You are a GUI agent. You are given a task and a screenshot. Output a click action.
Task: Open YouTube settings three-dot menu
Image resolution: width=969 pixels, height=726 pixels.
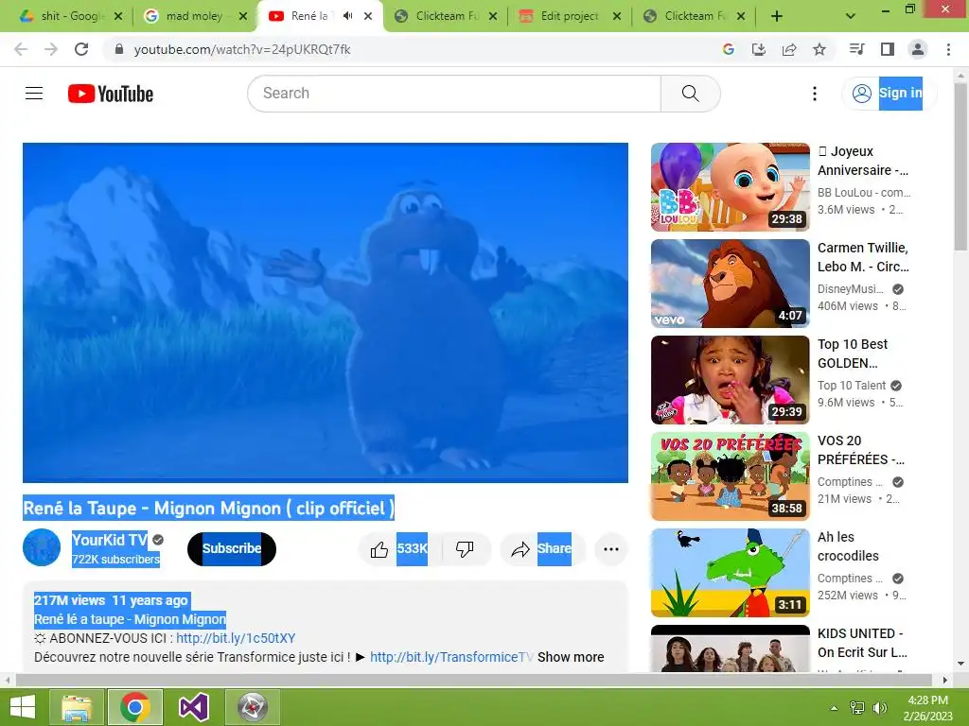point(815,94)
